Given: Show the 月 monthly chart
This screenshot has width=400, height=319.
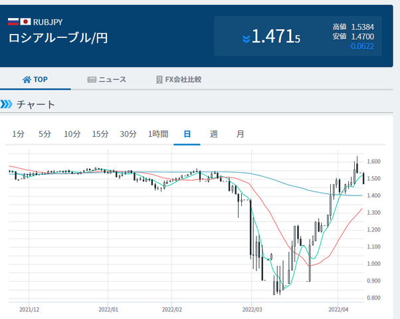Looking at the screenshot, I should (x=240, y=134).
